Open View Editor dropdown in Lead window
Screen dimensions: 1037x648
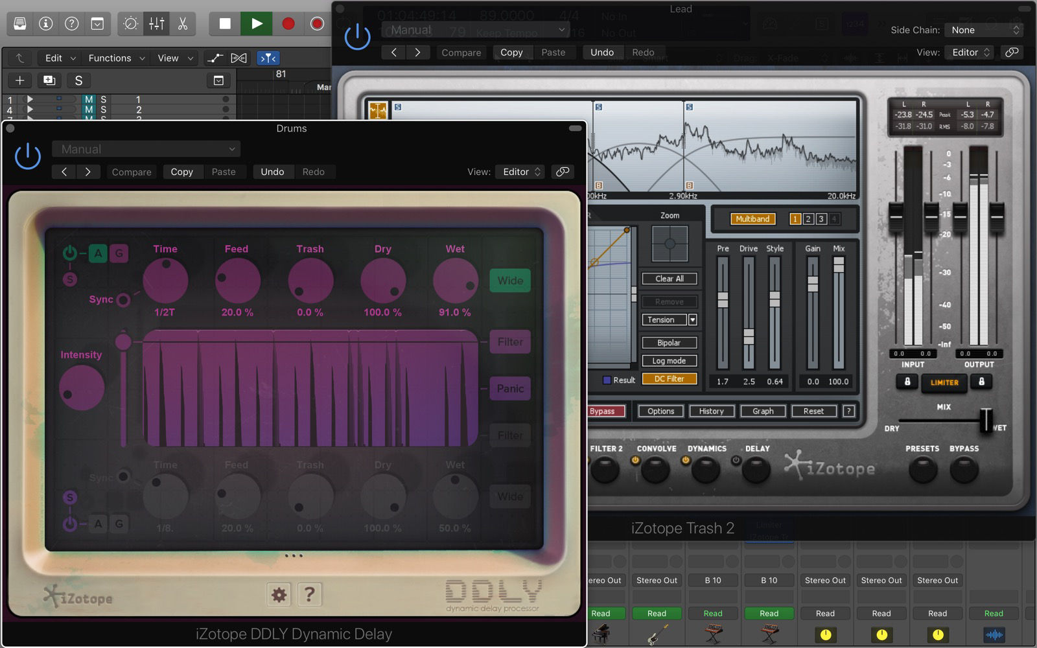(x=969, y=52)
